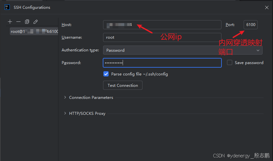Click the IntelliJ logo in title bar
The height and width of the screenshot is (161, 273).
7,7
